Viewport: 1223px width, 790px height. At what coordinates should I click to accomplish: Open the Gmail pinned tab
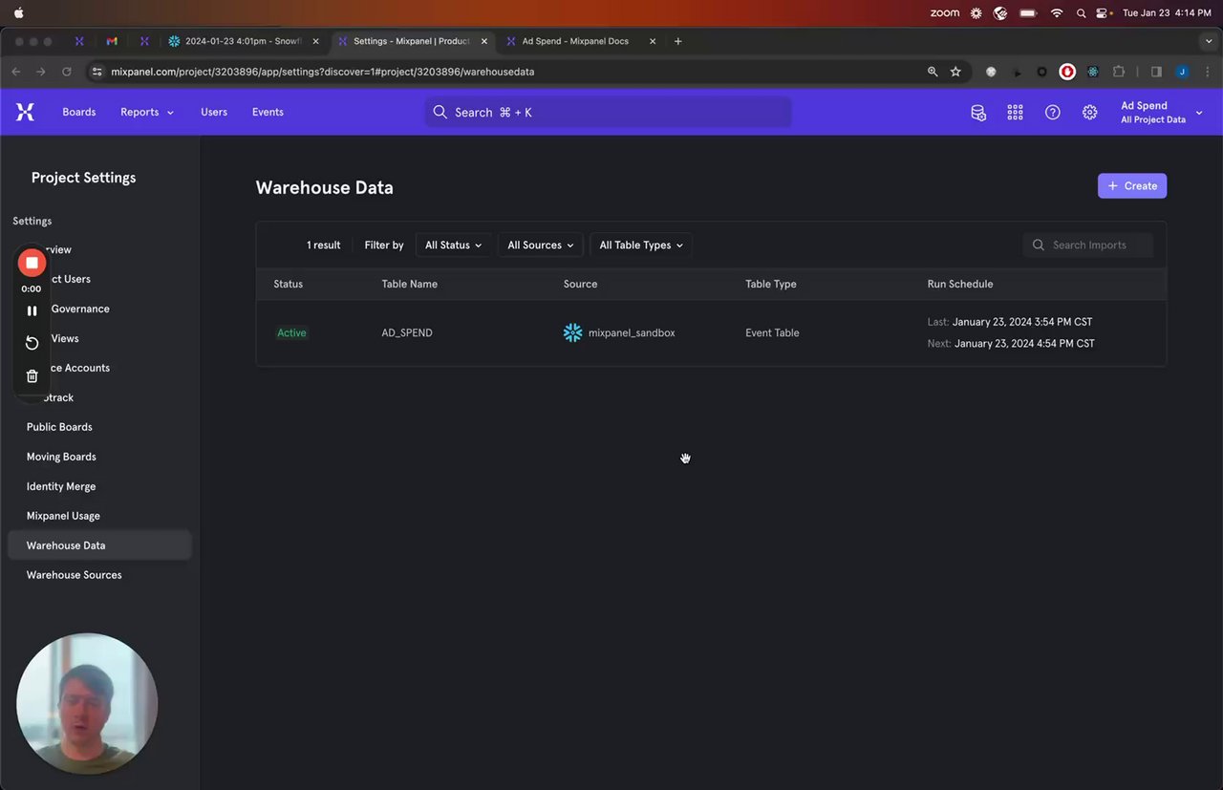[112, 41]
